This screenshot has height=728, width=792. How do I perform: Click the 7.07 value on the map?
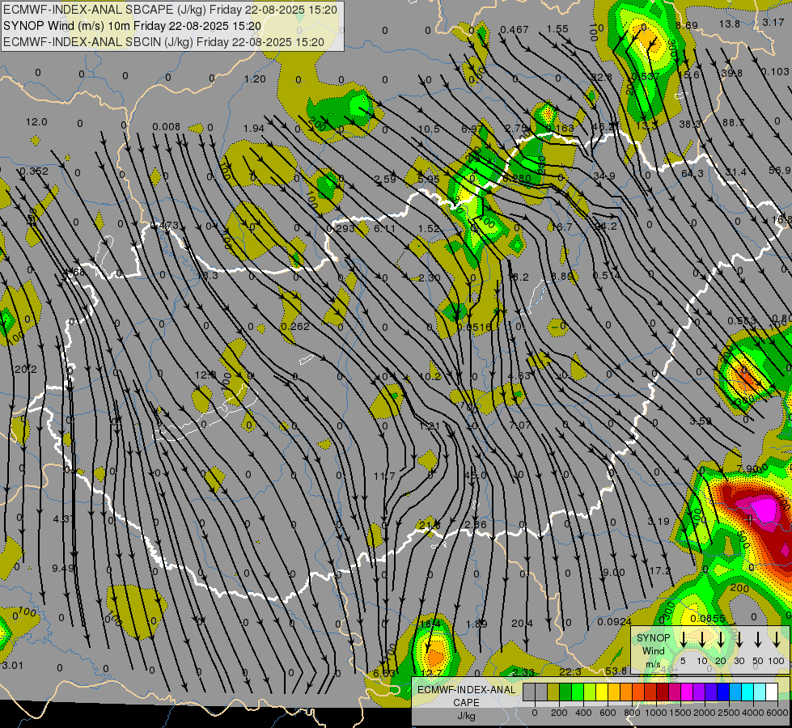click(519, 425)
